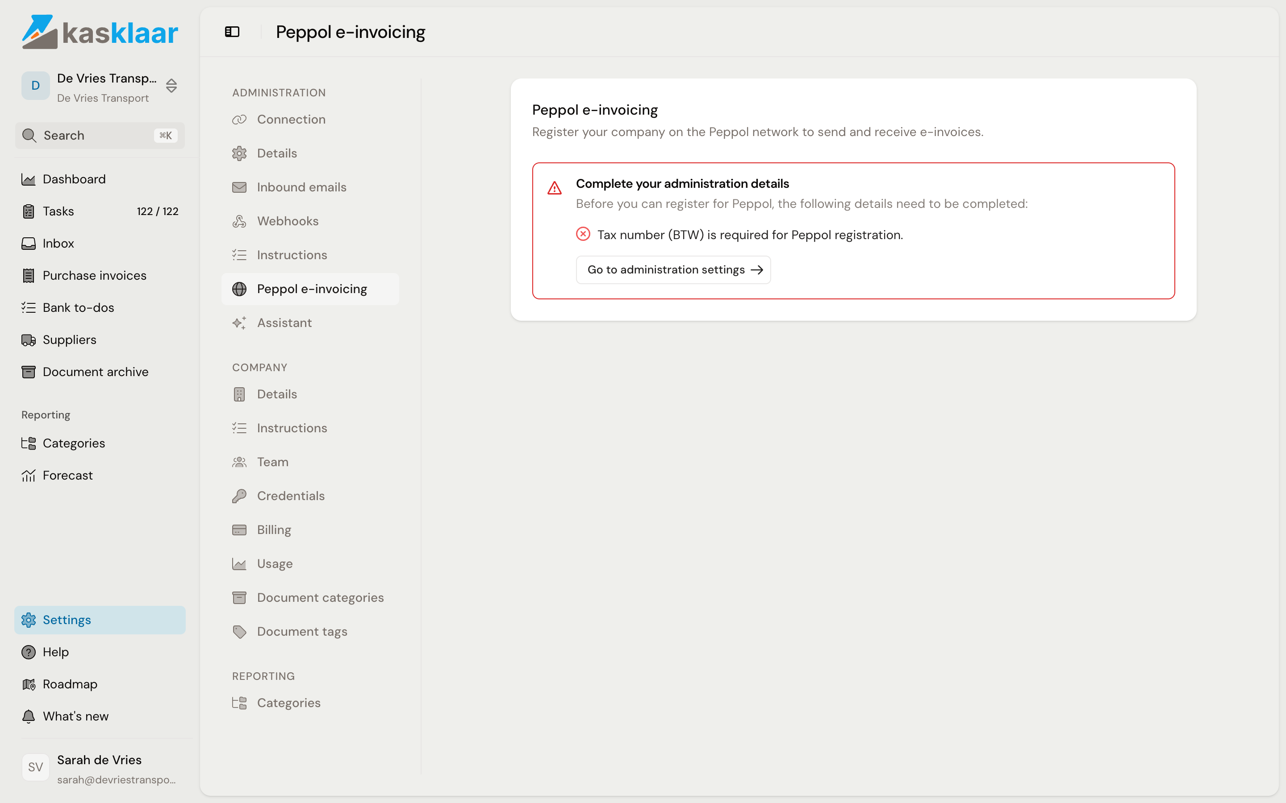
Task: Click the Webhooks icon
Action: (239, 221)
